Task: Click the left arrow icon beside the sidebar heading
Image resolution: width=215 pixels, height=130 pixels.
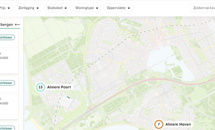Action: tap(17, 25)
